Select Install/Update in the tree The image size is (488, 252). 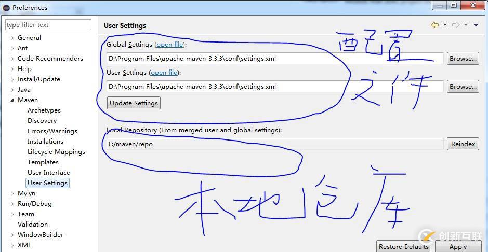click(x=38, y=79)
